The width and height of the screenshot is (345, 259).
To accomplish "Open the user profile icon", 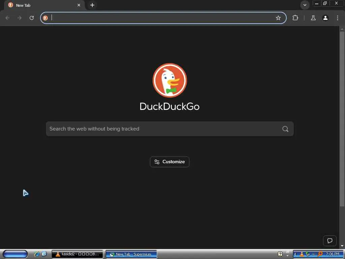I will 325,18.
